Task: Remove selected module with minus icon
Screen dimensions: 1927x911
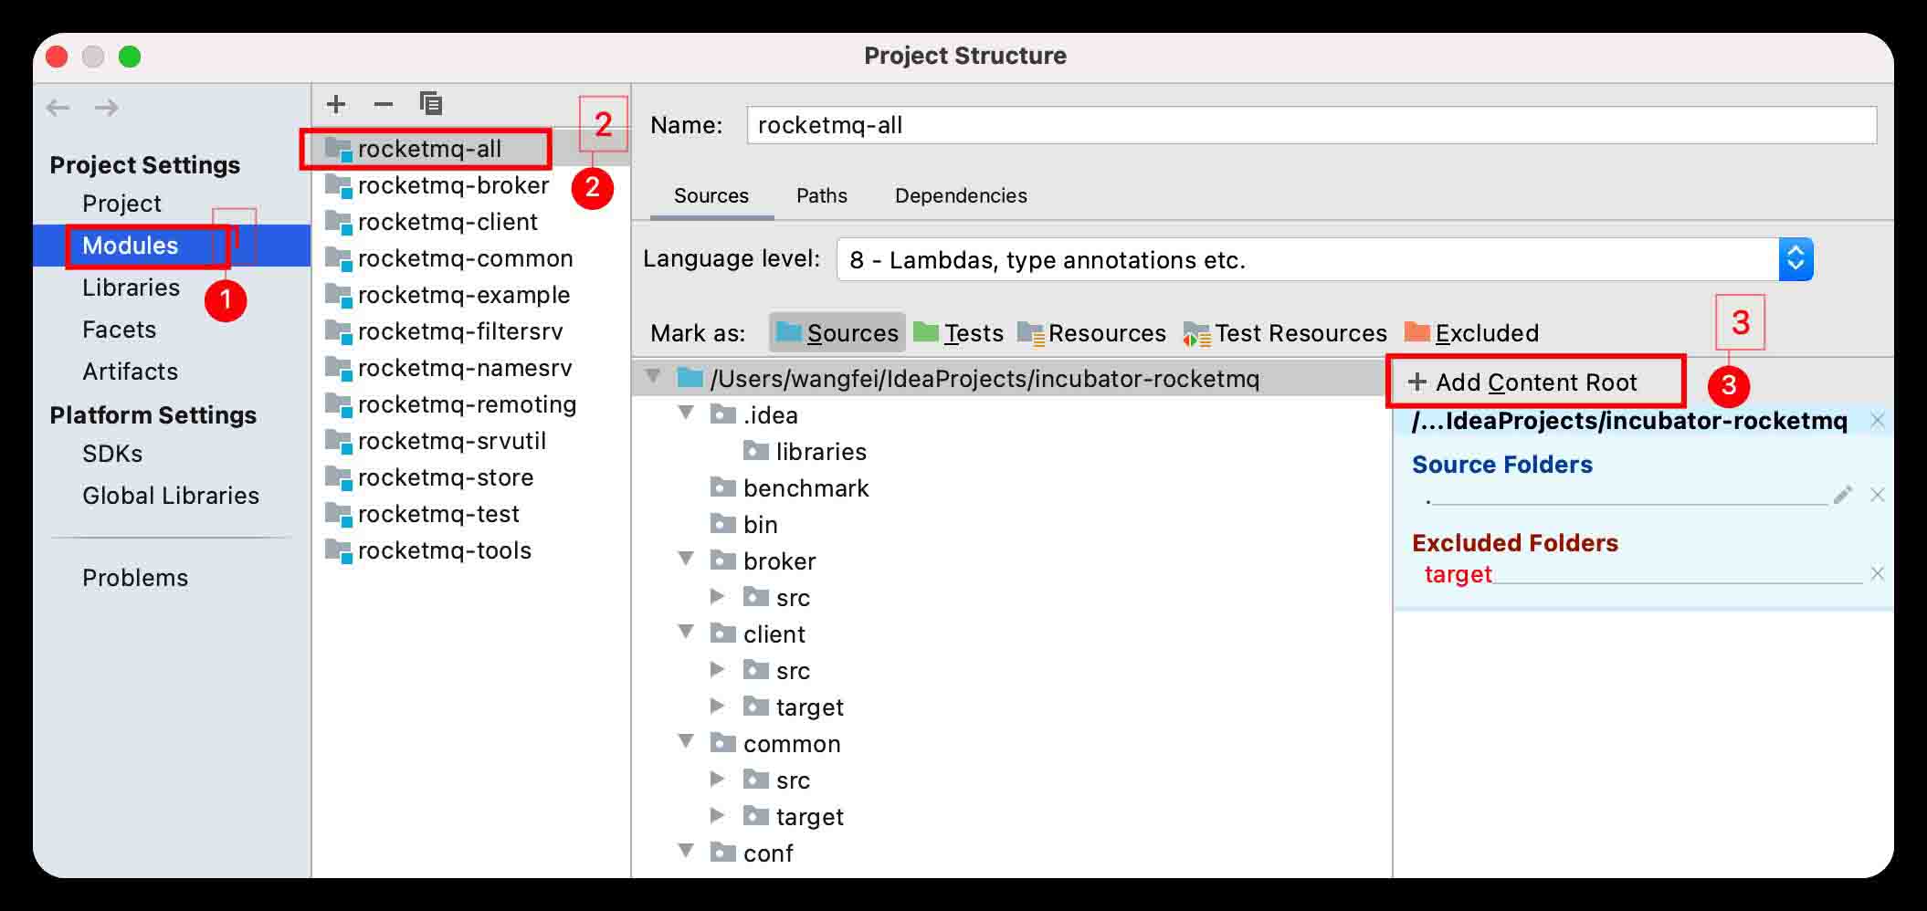Action: click(x=384, y=104)
